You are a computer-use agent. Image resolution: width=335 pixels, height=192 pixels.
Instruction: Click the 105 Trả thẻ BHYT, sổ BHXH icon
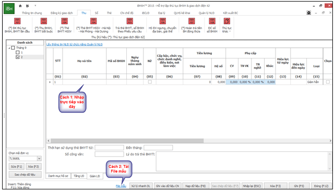tap(130, 21)
